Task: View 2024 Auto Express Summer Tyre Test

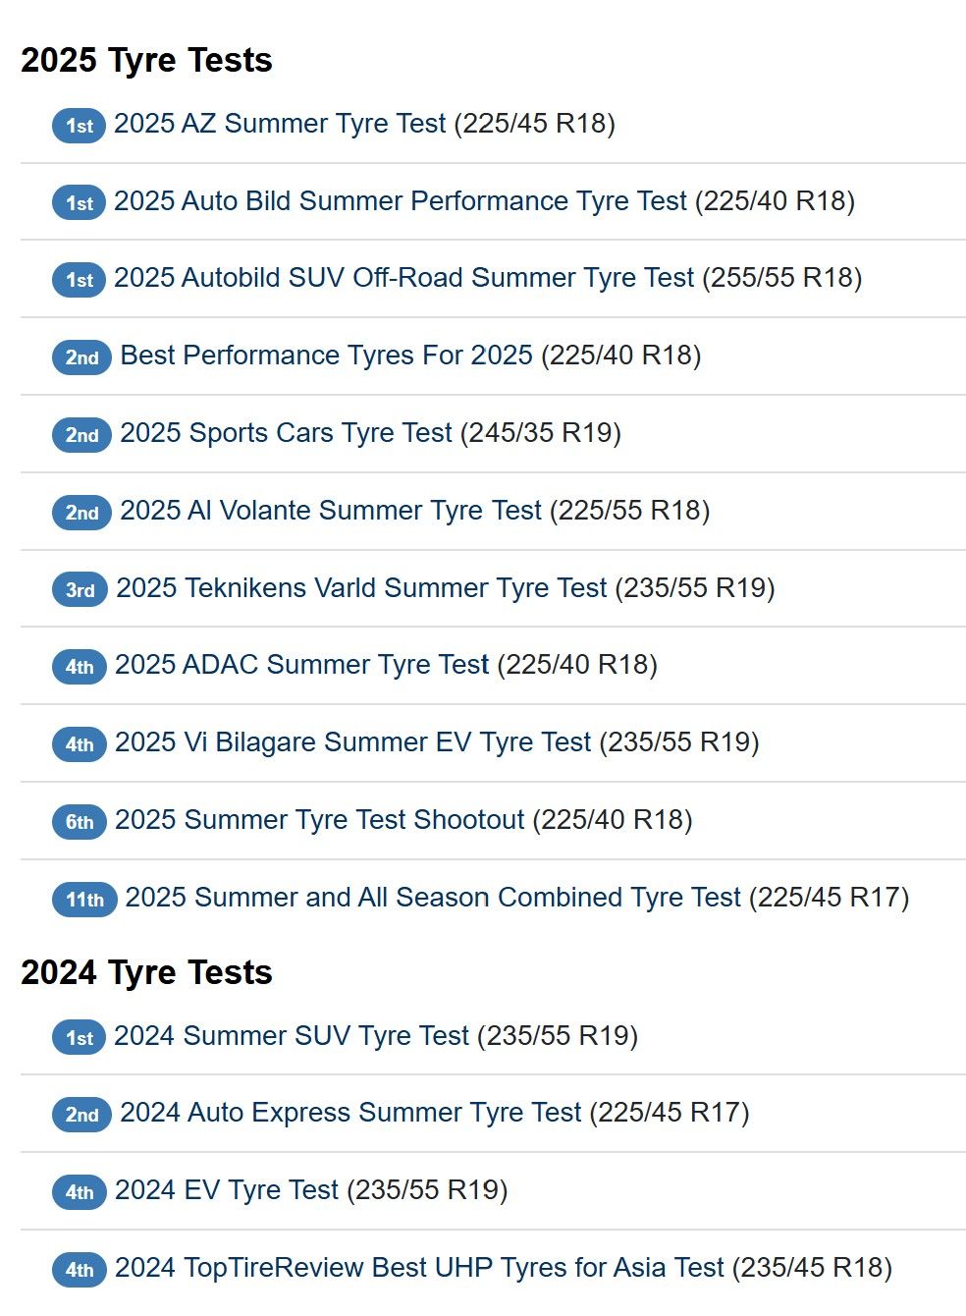Action: 350,1113
